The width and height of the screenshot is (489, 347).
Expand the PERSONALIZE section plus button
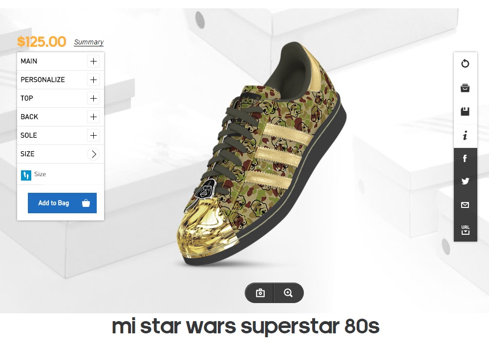[x=93, y=80]
